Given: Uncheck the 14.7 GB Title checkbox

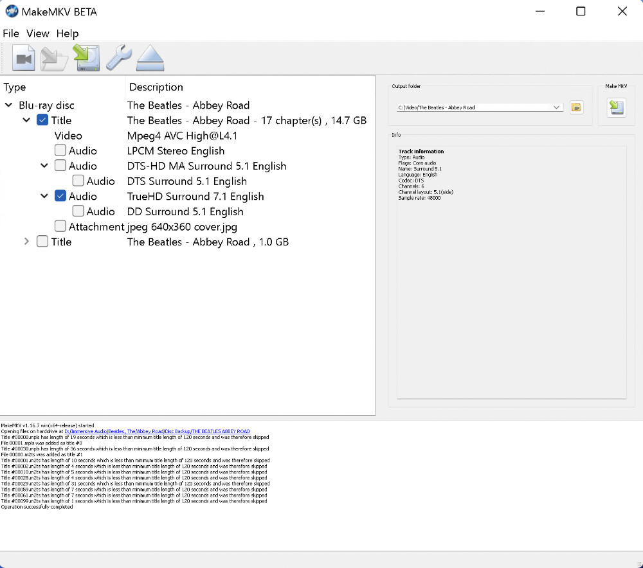Looking at the screenshot, I should pyautogui.click(x=42, y=120).
